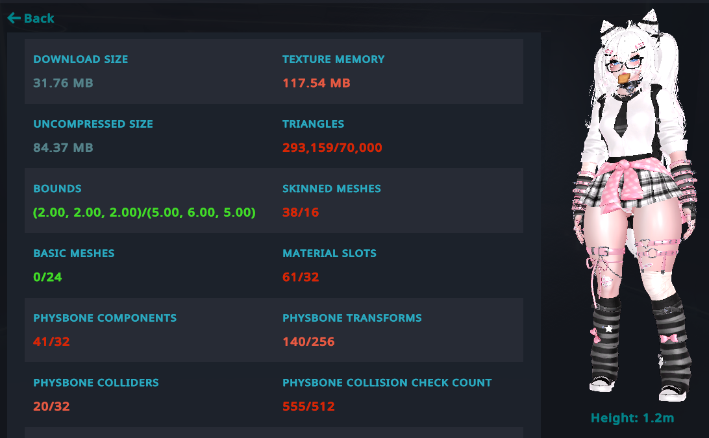Screen dimensions: 709x438
Task: Click the Skinned Meshes heading
Action: pyautogui.click(x=331, y=188)
